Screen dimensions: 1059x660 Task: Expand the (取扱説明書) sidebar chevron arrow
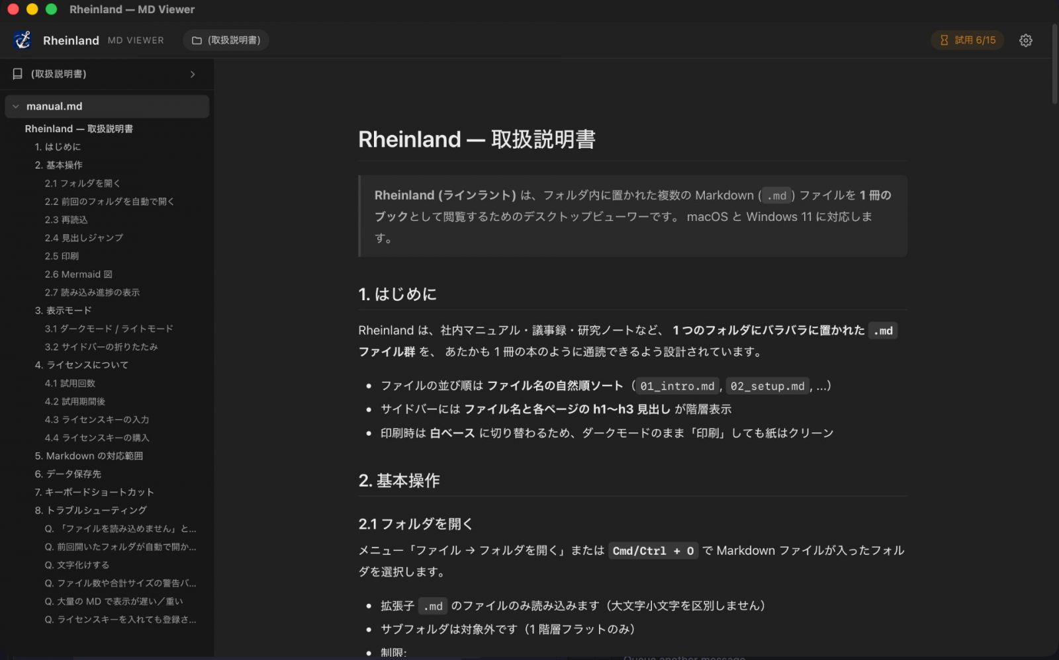[193, 74]
